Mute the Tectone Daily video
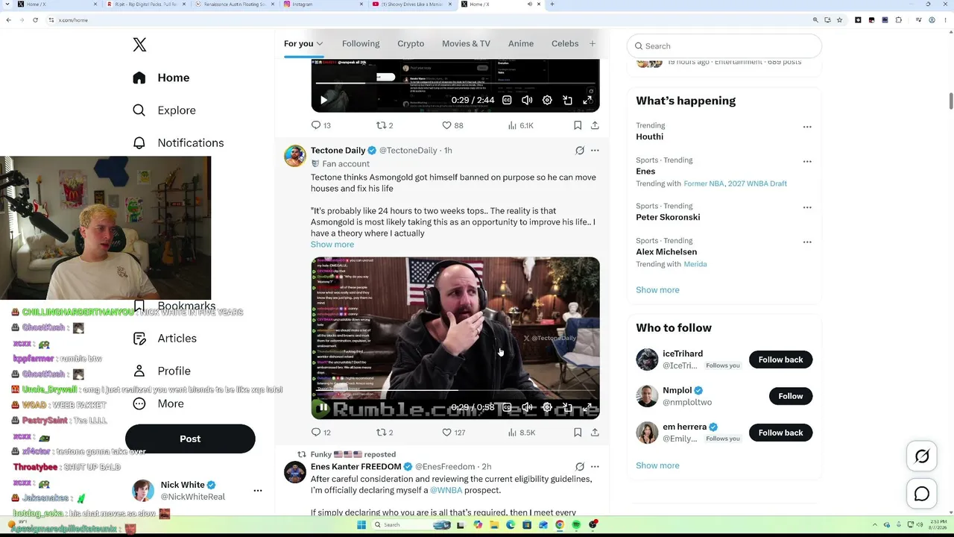This screenshot has height=537, width=954. [527, 407]
